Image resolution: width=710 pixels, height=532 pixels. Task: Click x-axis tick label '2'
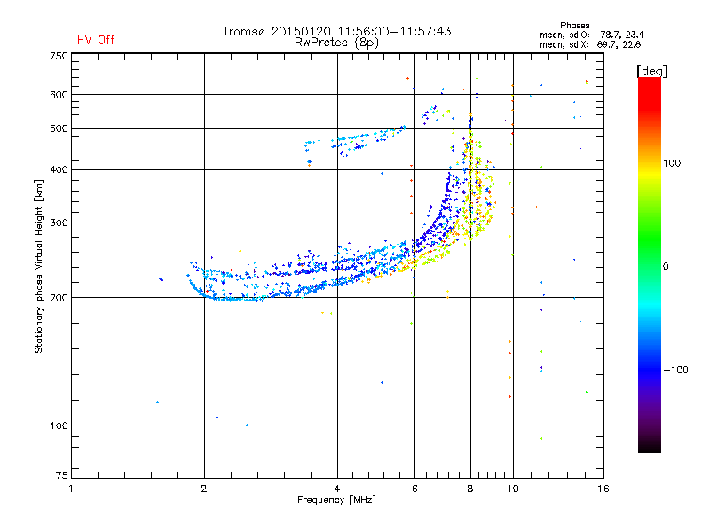204,489
